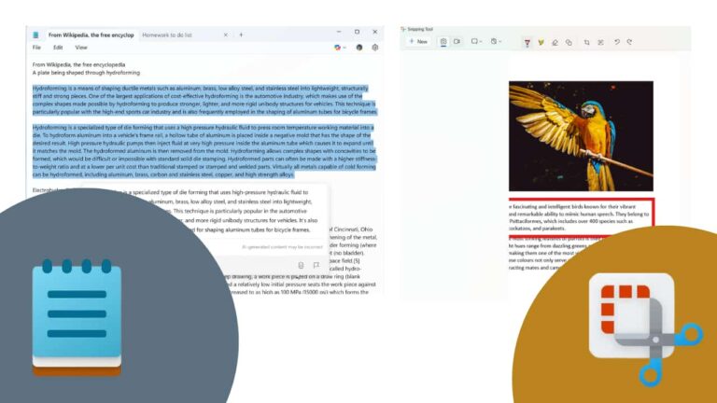Minimize the Notepad window
The width and height of the screenshot is (717, 403).
[339, 32]
